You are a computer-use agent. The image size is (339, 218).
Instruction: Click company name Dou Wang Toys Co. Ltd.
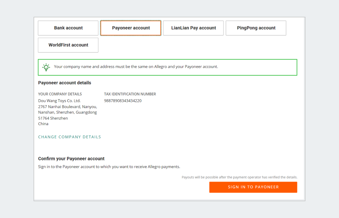(x=59, y=101)
